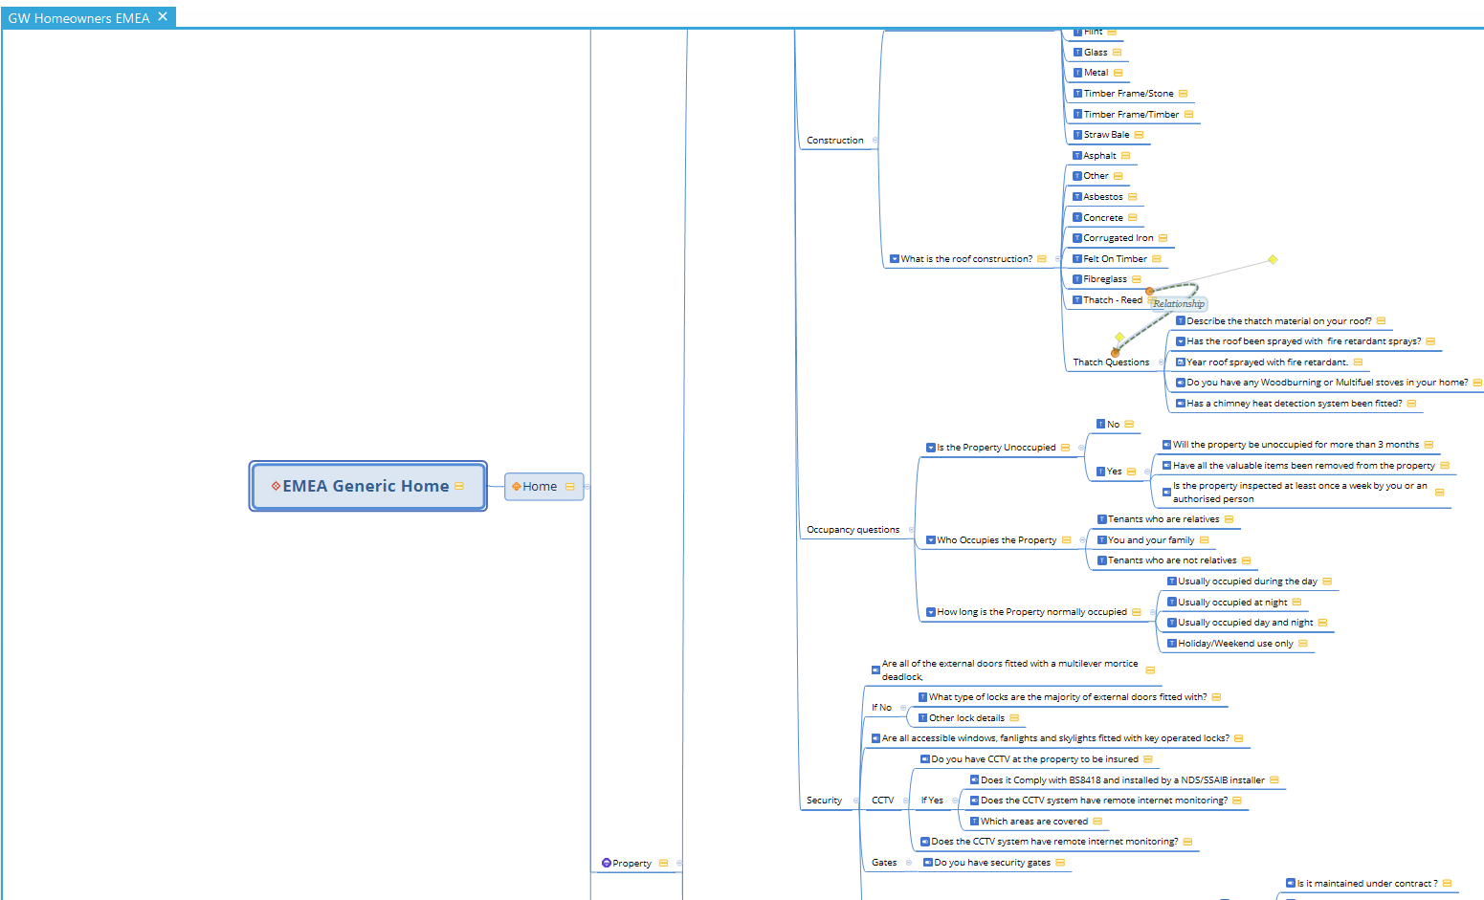Click red diamond icon on EMEA Generic Home
The image size is (1484, 900).
point(276,486)
